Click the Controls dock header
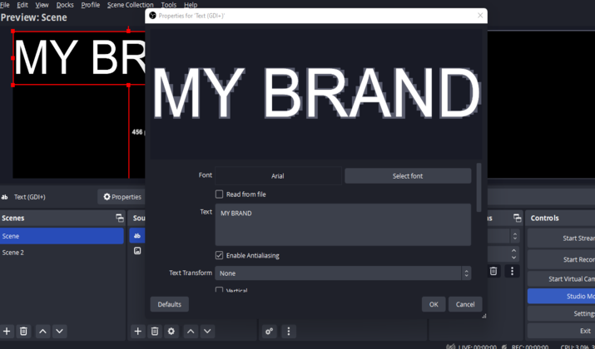This screenshot has height=349, width=595. click(x=560, y=218)
